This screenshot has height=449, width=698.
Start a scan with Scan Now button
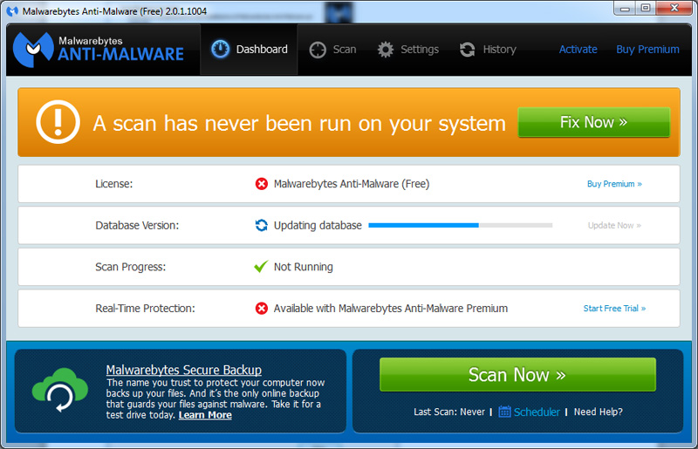point(517,375)
